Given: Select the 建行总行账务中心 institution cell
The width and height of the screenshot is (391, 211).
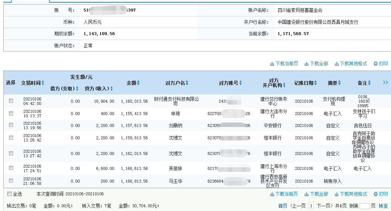Looking at the screenshot, I should 274,101.
